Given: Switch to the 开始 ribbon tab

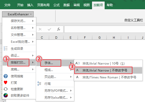Looking at the screenshot, I should point(20,5).
